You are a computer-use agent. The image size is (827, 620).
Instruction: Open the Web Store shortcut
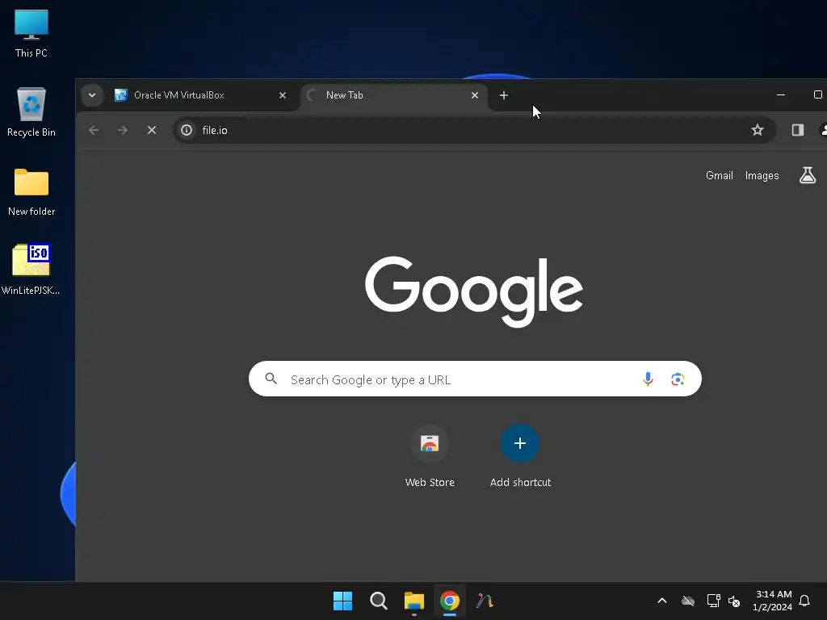[x=430, y=456]
